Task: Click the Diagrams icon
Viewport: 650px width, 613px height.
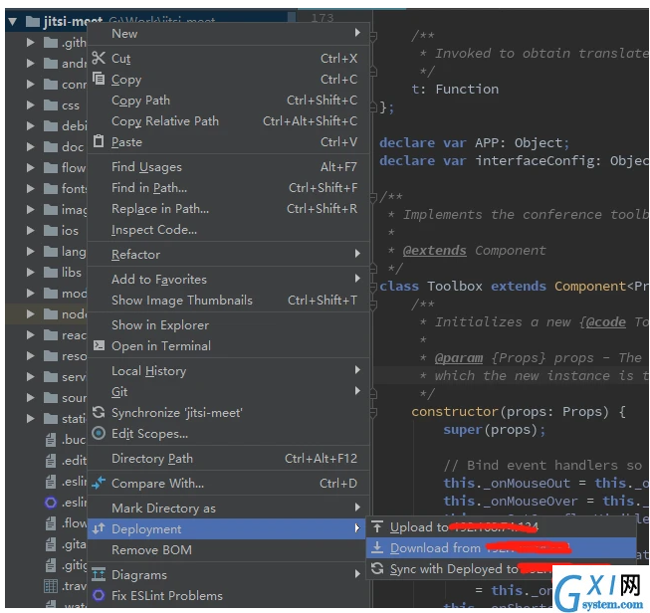Action: click(99, 574)
